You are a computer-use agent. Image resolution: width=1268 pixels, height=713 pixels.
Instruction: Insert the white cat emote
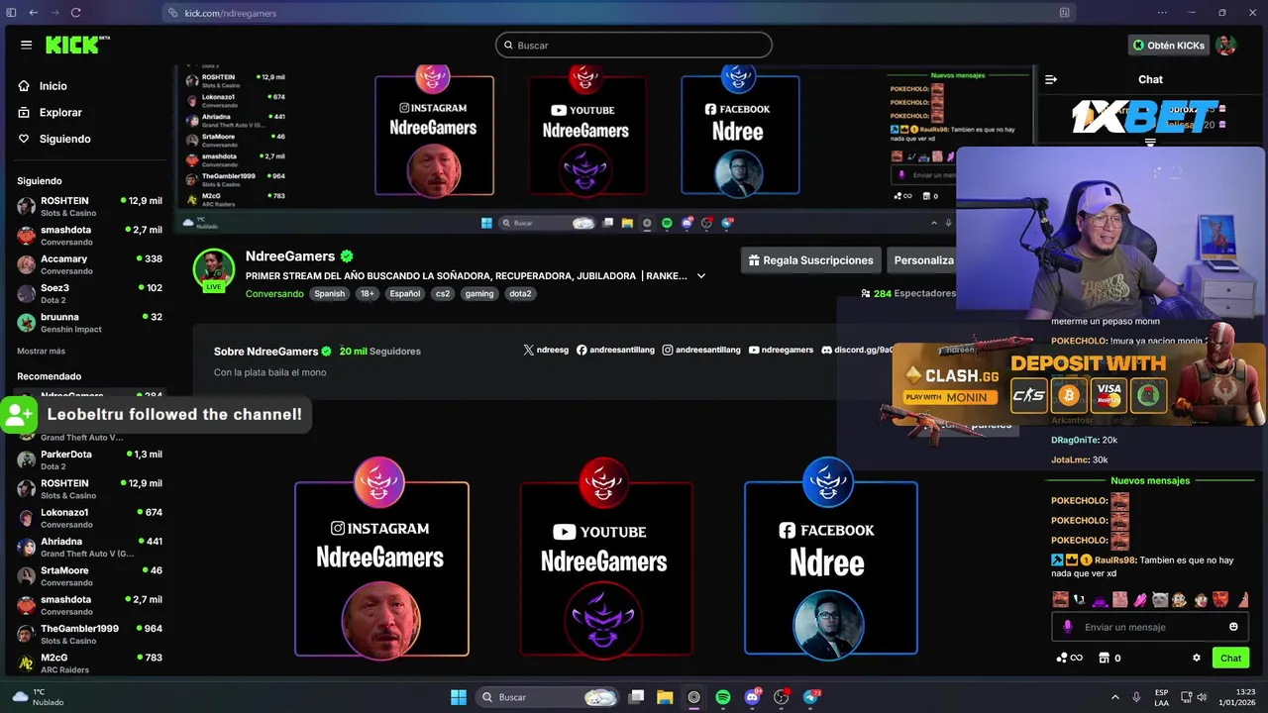pyautogui.click(x=1160, y=599)
